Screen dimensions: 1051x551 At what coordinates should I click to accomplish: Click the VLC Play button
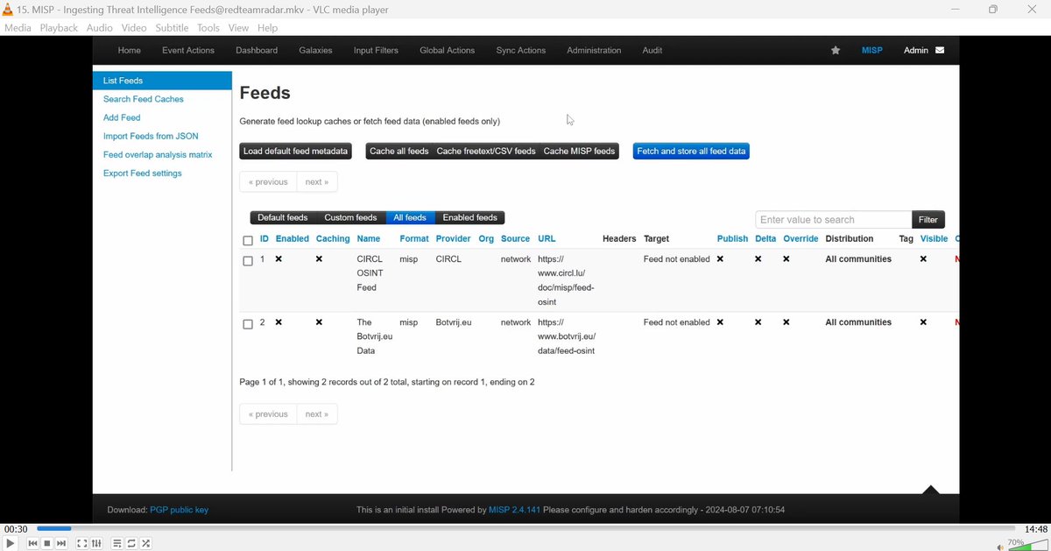[x=11, y=543]
